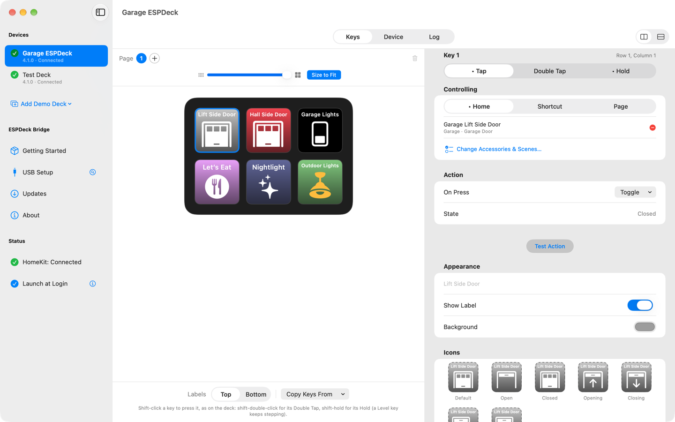Screen dimensions: 675x422
Task: Click the Size to Fit button
Action: click(324, 75)
